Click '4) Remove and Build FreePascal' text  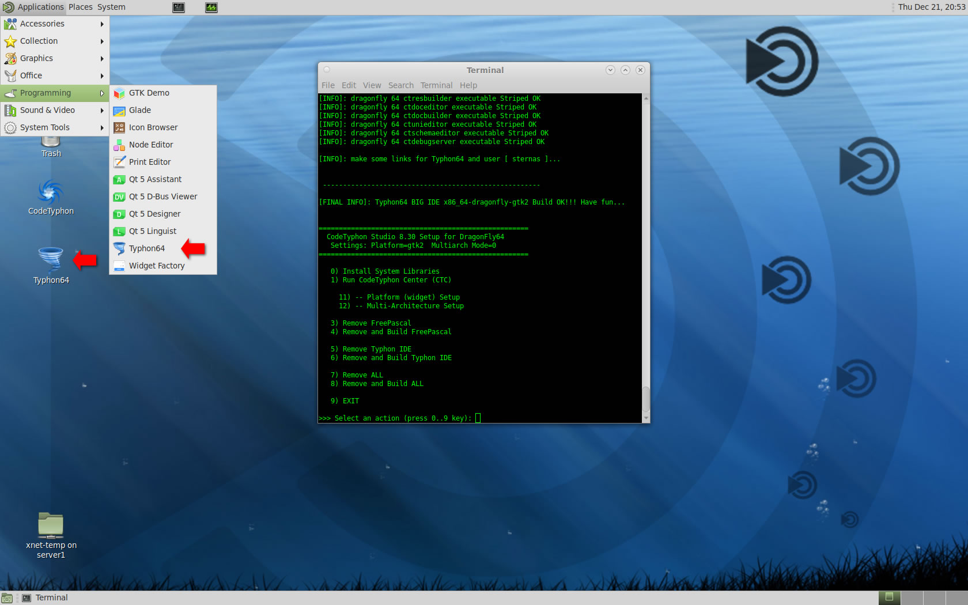pyautogui.click(x=391, y=332)
